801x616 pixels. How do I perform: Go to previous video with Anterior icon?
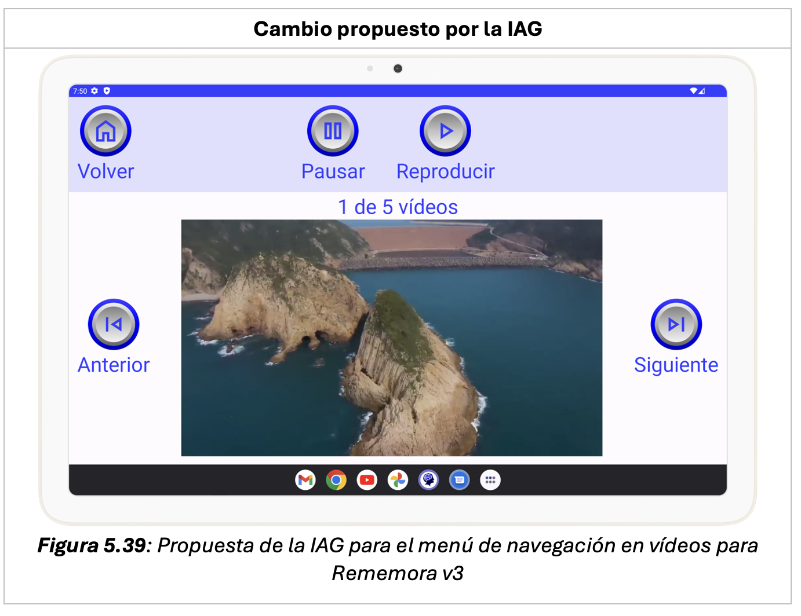click(x=114, y=324)
